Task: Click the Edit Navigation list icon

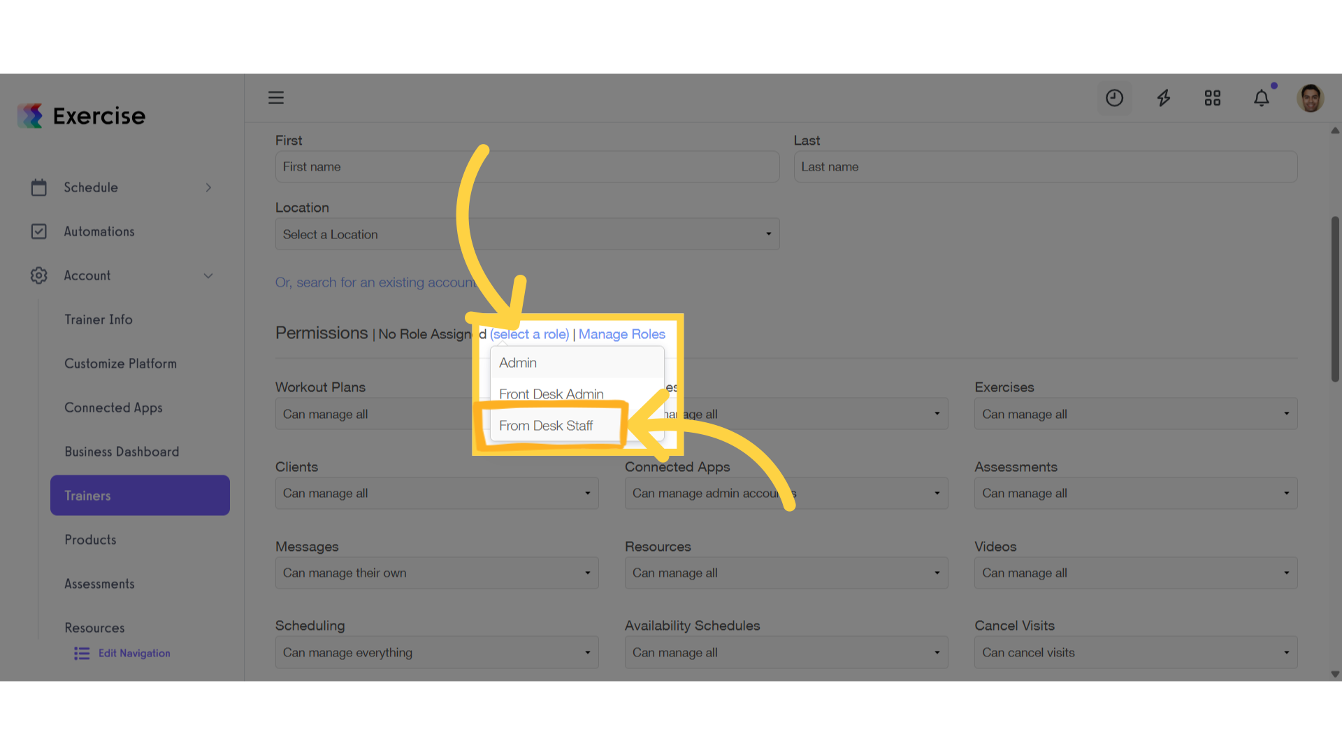Action: pos(82,653)
